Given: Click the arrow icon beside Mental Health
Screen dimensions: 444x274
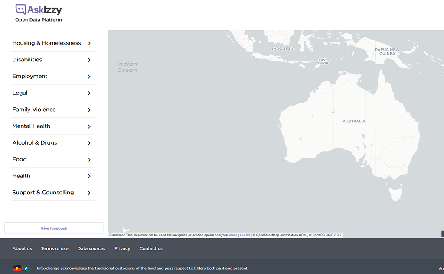Looking at the screenshot, I should (89, 126).
